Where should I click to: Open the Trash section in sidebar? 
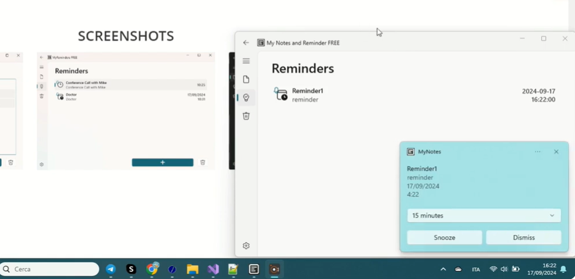tap(246, 116)
